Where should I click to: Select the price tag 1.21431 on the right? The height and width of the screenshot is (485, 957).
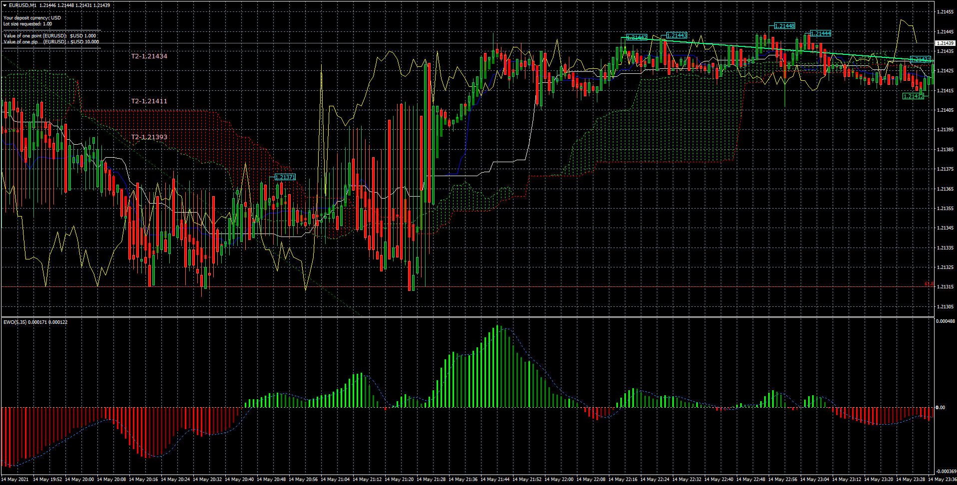pyautogui.click(x=921, y=59)
